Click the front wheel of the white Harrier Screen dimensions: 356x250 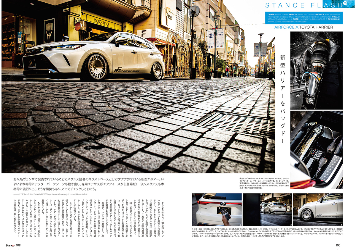coord(98,67)
